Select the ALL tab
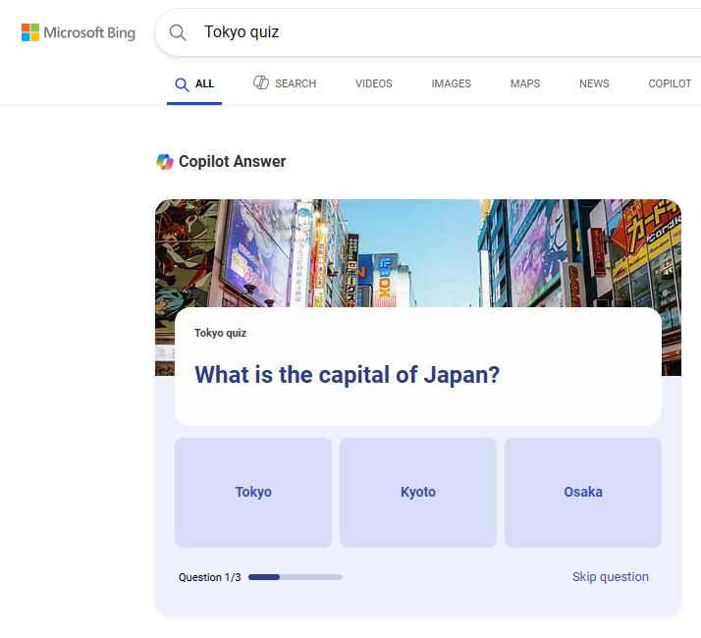701x638 pixels. pos(194,84)
